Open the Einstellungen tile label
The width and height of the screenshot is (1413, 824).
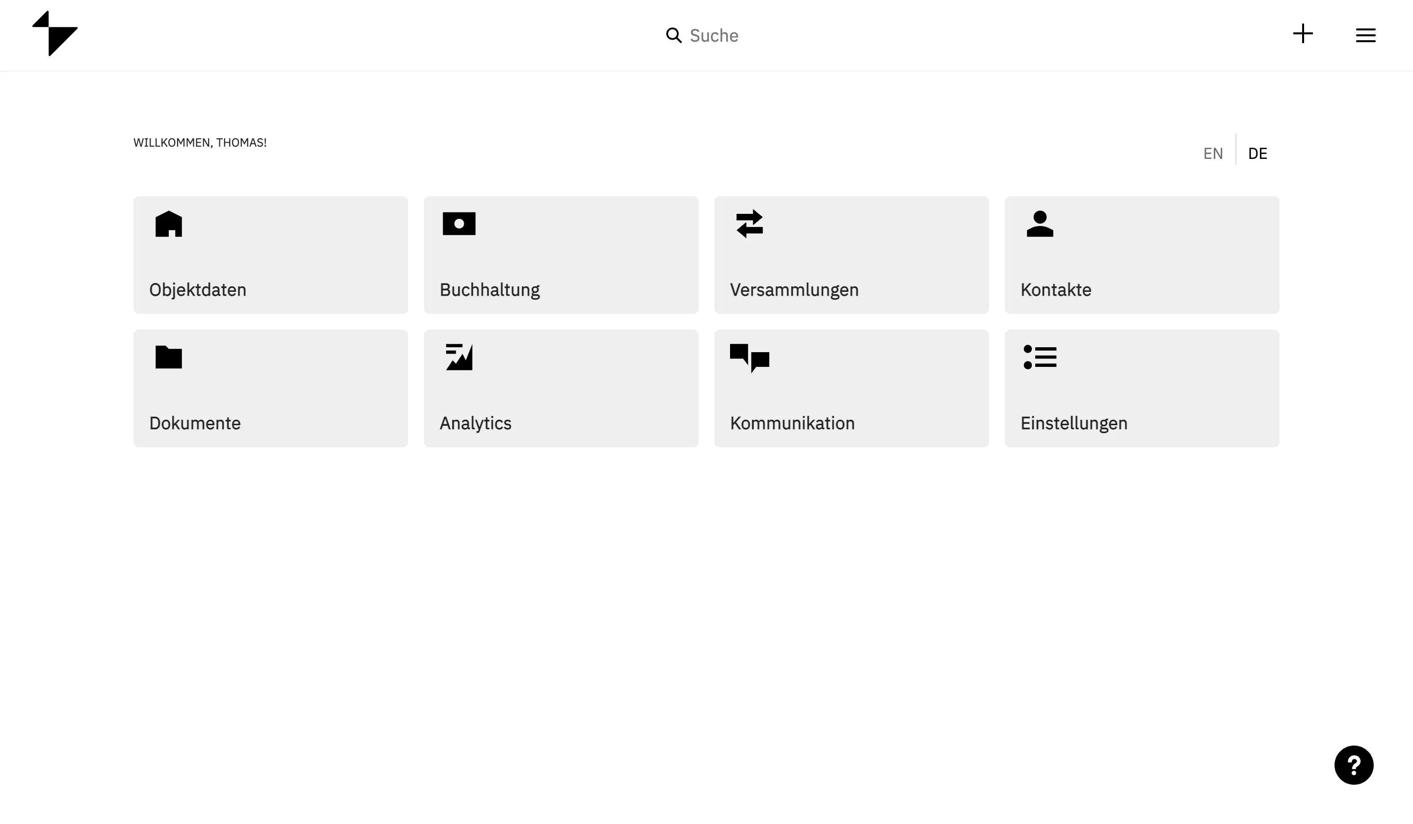coord(1073,423)
